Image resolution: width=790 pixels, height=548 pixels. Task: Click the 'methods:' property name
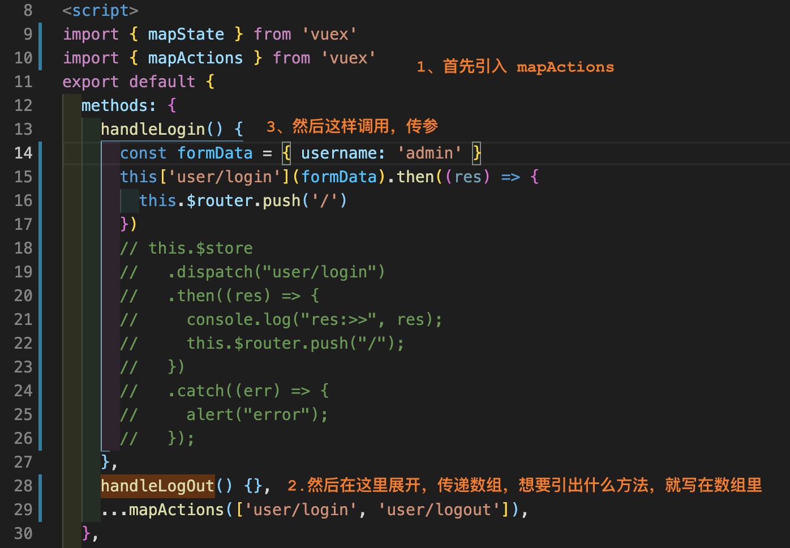[119, 105]
